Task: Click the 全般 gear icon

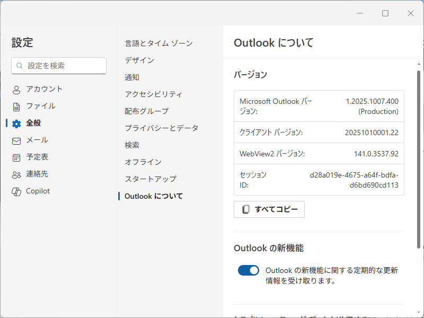Action: (x=16, y=123)
